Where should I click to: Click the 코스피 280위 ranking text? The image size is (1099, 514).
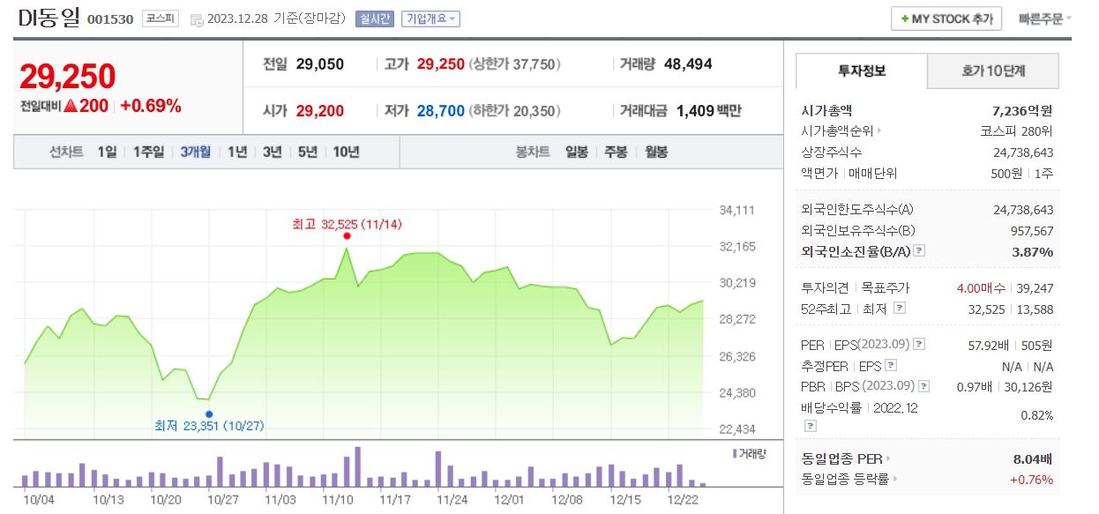1016,131
